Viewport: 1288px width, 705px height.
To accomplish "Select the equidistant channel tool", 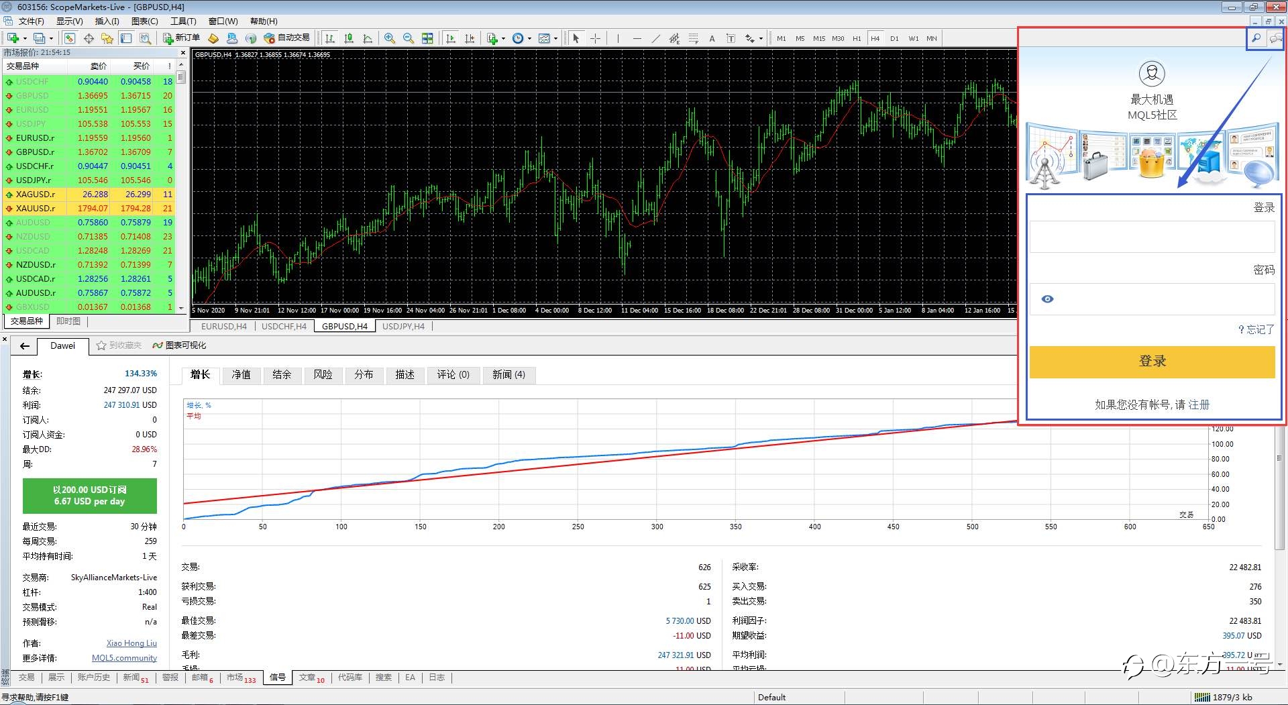I will [674, 38].
